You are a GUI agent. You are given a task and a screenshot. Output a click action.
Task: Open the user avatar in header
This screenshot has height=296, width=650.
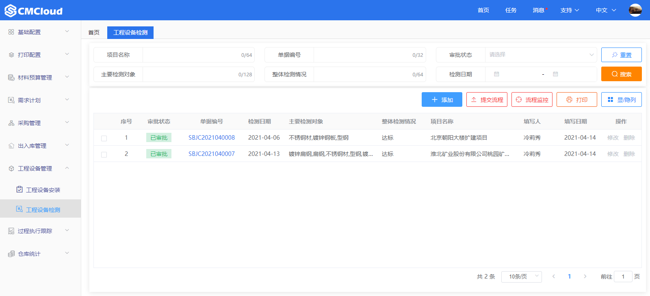[635, 10]
